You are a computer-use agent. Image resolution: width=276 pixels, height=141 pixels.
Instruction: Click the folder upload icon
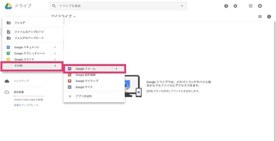[8, 38]
